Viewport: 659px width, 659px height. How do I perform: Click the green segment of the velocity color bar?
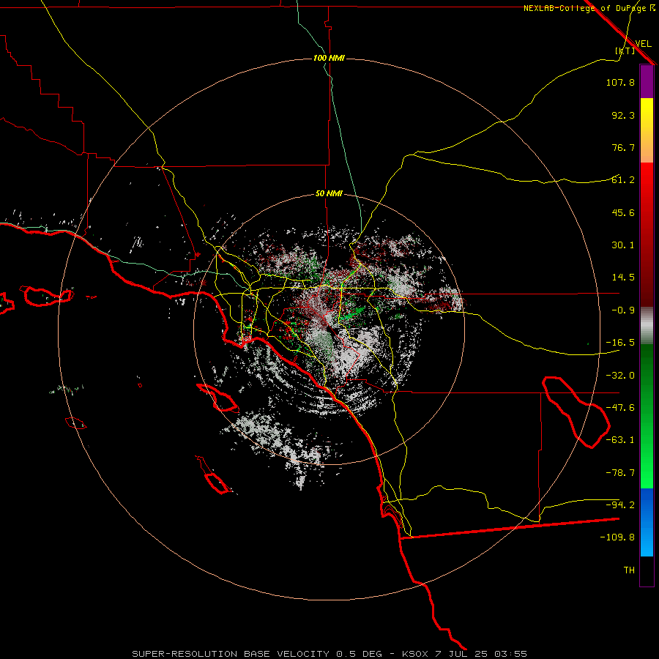pyautogui.click(x=647, y=416)
